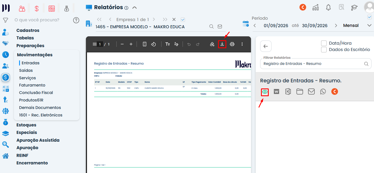Open the Preparações menu
This screenshot has height=173, width=374.
[30, 46]
